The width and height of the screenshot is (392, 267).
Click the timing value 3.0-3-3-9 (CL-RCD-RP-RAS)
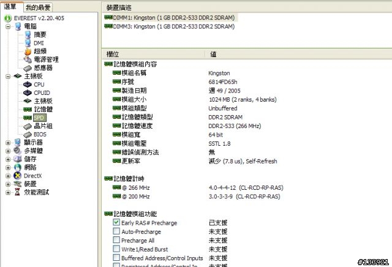244,197
